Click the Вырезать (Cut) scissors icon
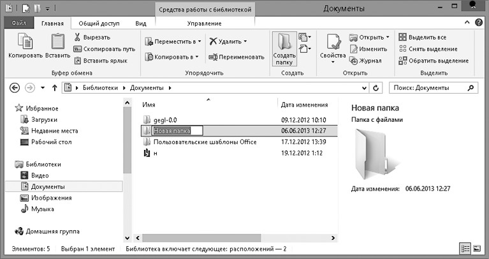 (78, 38)
